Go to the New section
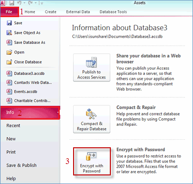 pyautogui.click(x=11, y=139)
